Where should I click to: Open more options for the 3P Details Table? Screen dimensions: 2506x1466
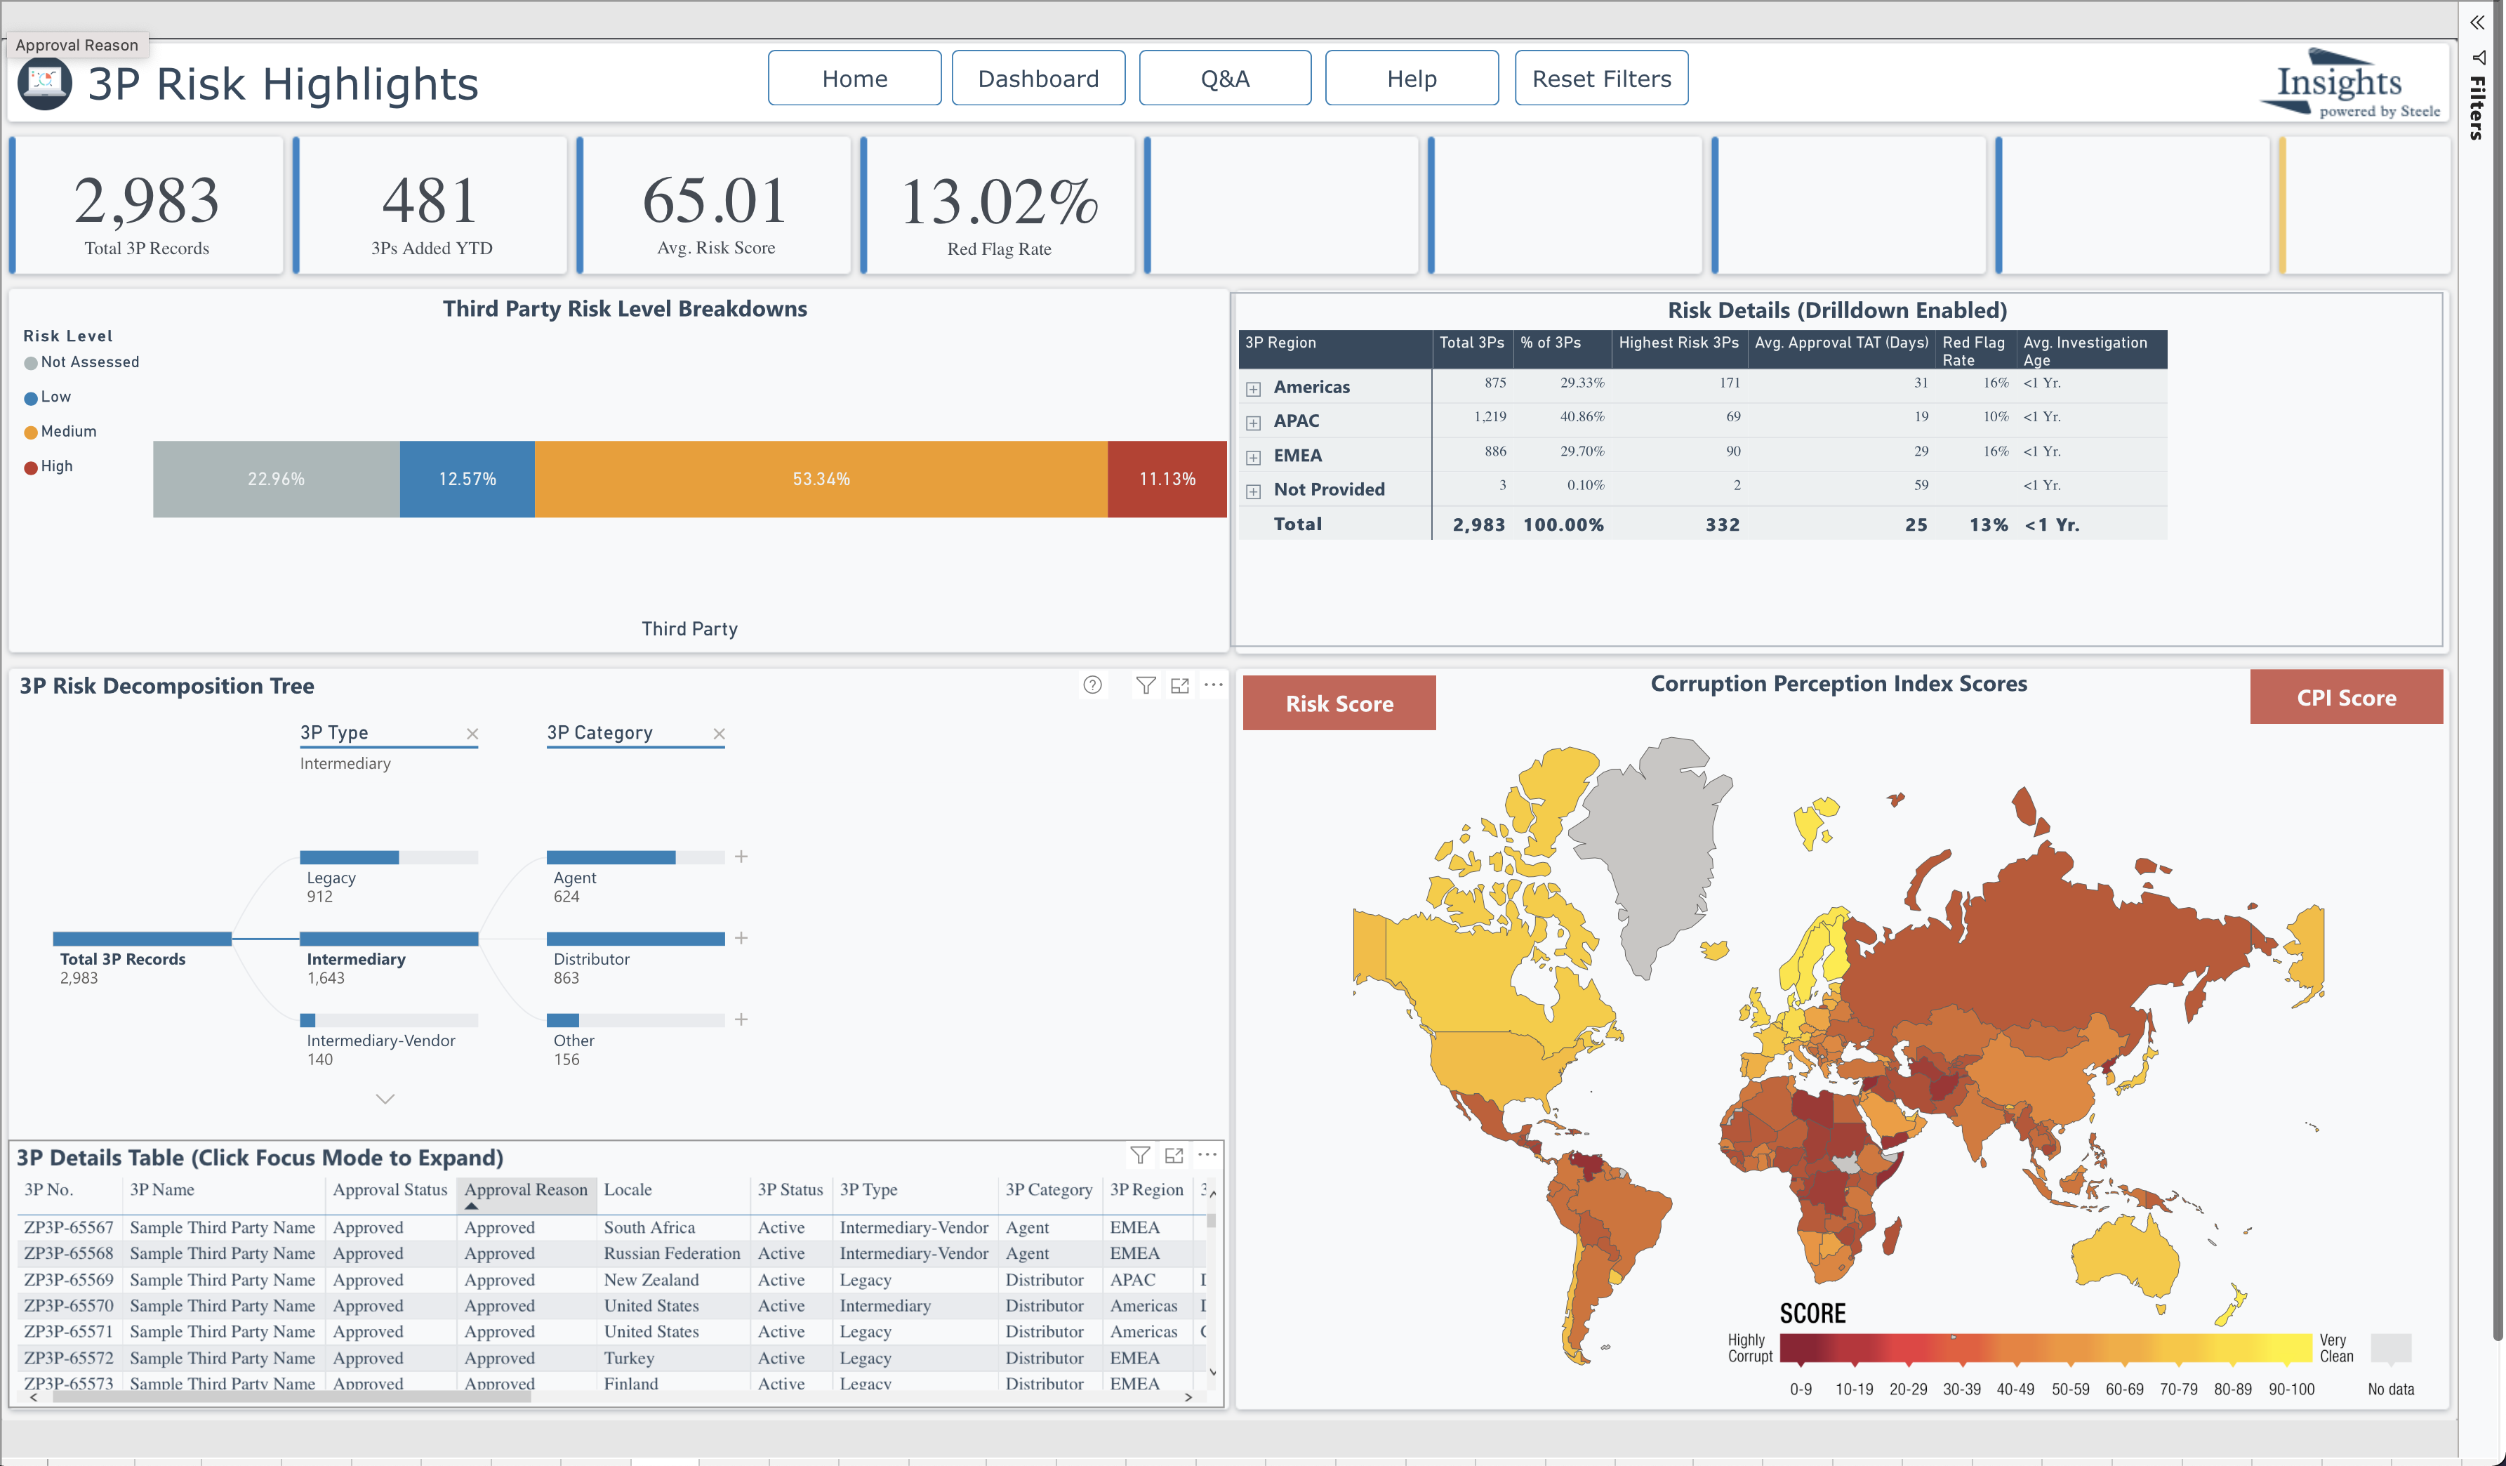point(1207,1154)
